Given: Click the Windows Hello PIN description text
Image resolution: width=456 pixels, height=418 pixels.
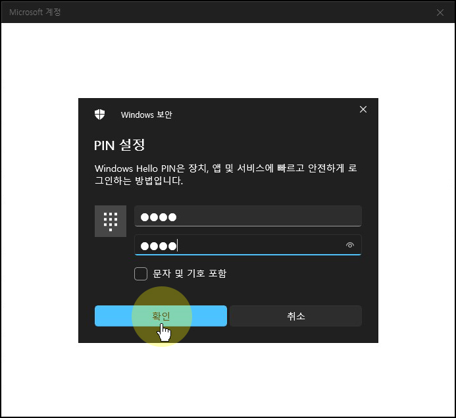Looking at the screenshot, I should [226, 174].
